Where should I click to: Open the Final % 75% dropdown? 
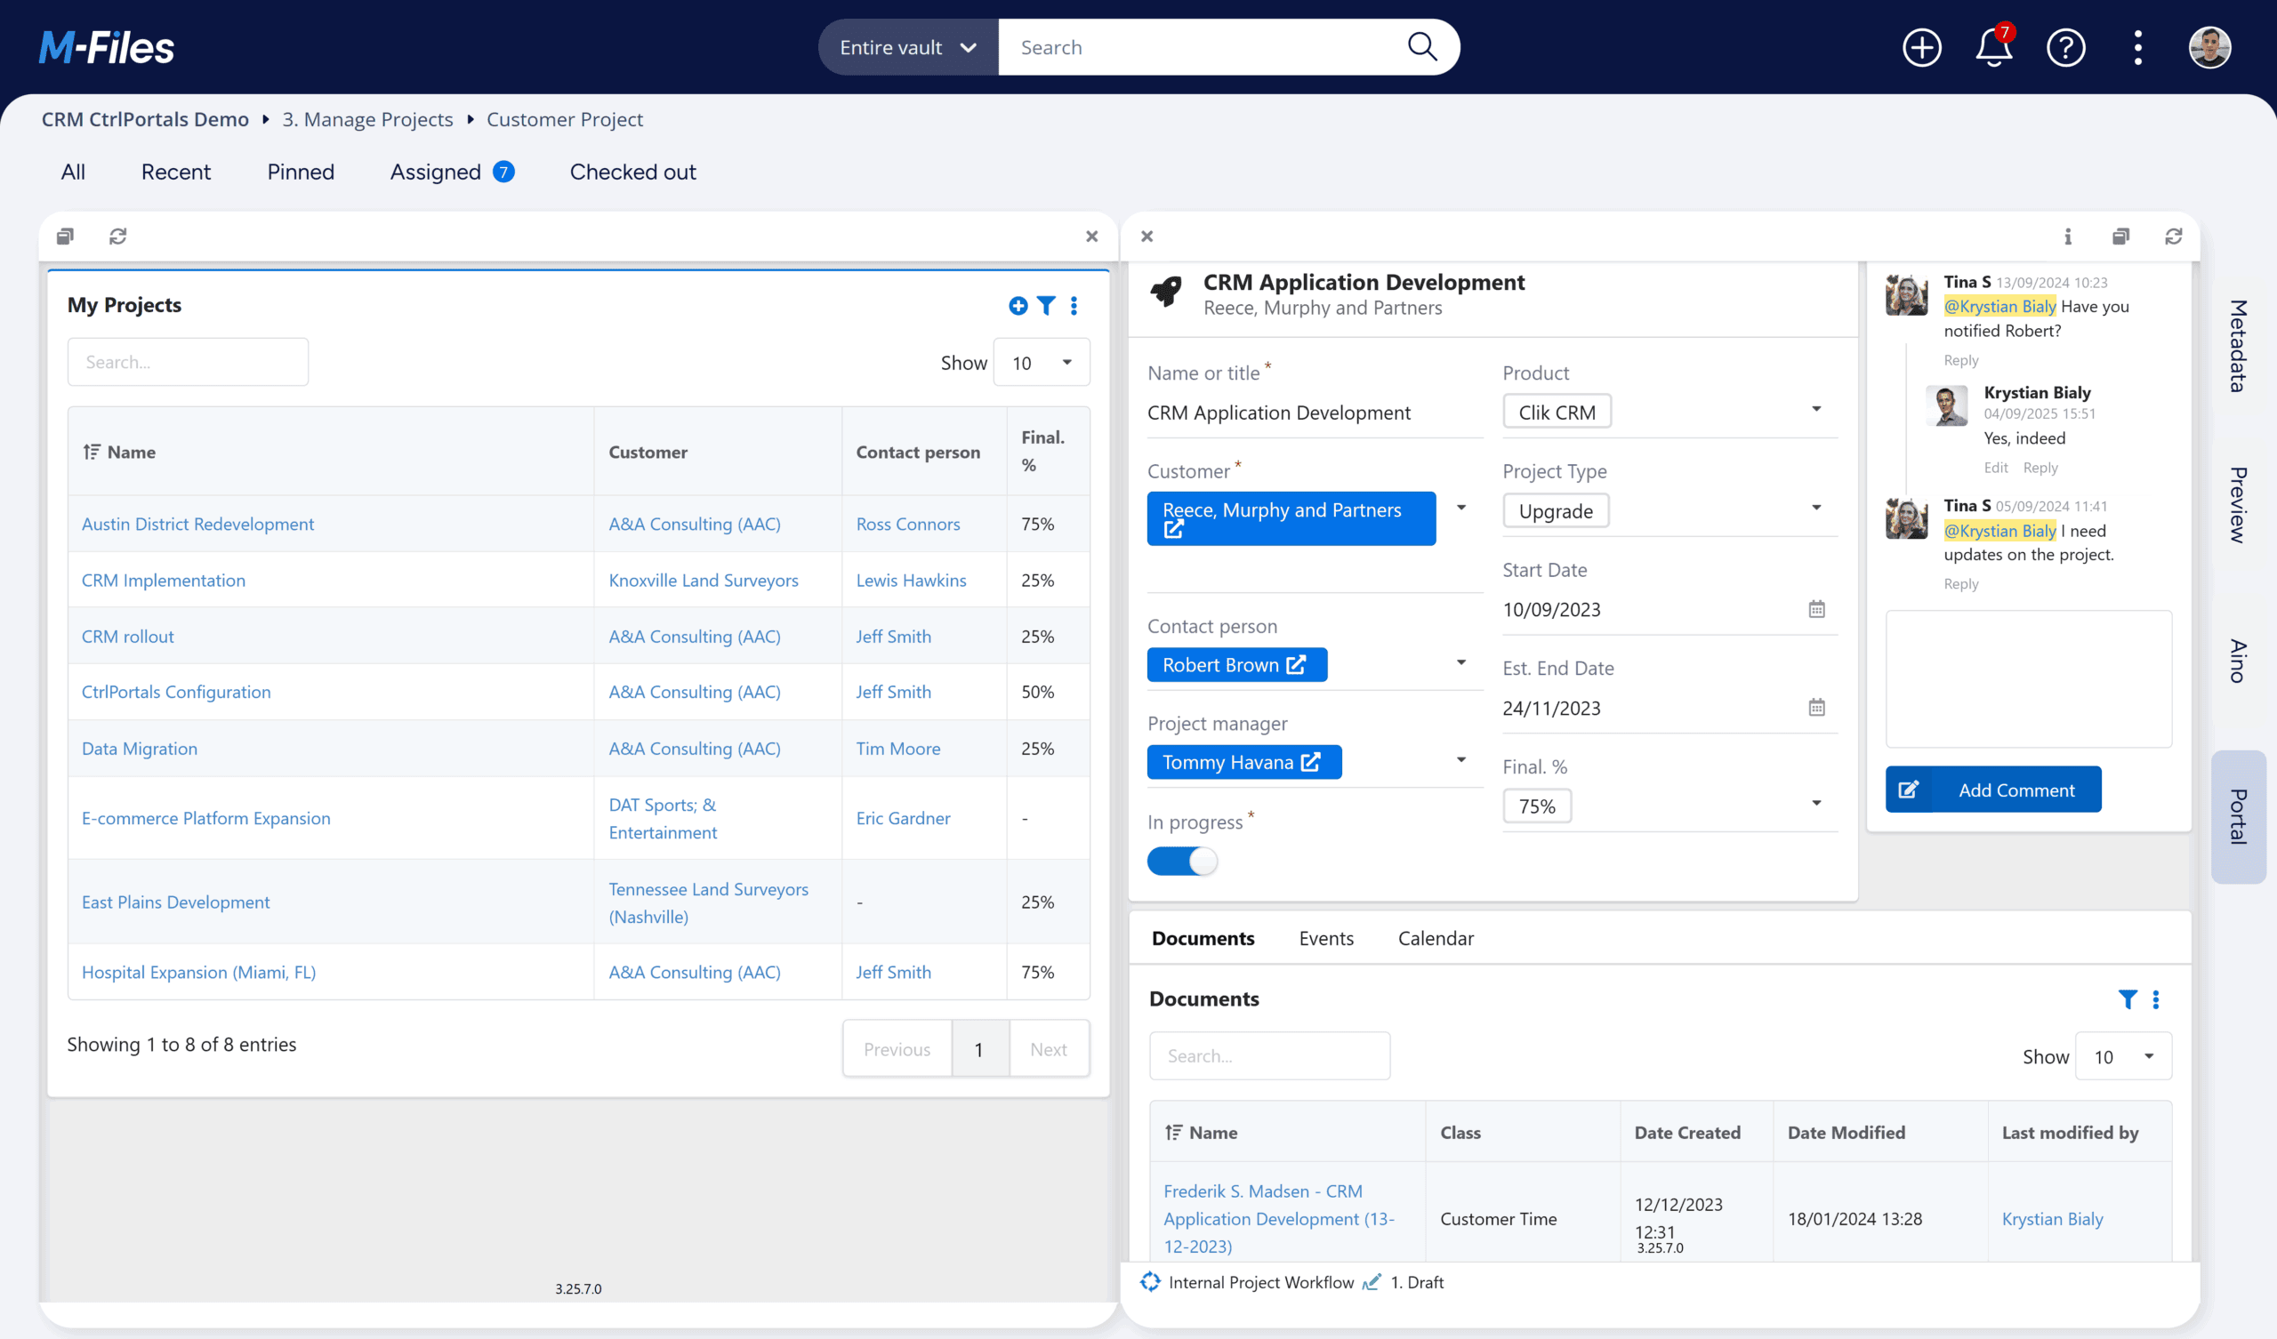point(1815,804)
